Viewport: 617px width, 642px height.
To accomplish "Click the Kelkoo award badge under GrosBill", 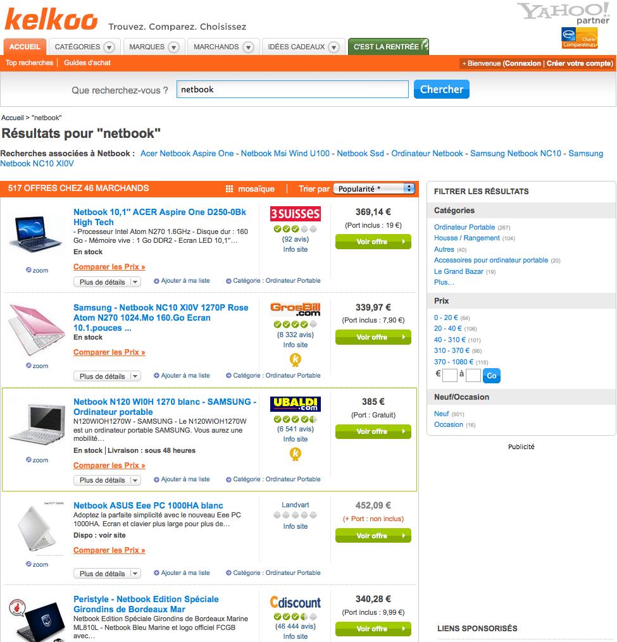I will point(296,360).
